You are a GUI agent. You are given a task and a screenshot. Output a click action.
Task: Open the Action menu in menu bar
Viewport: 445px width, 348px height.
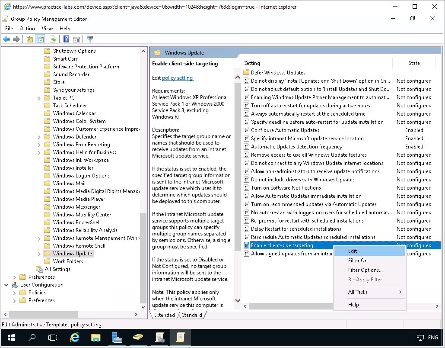pyautogui.click(x=27, y=29)
